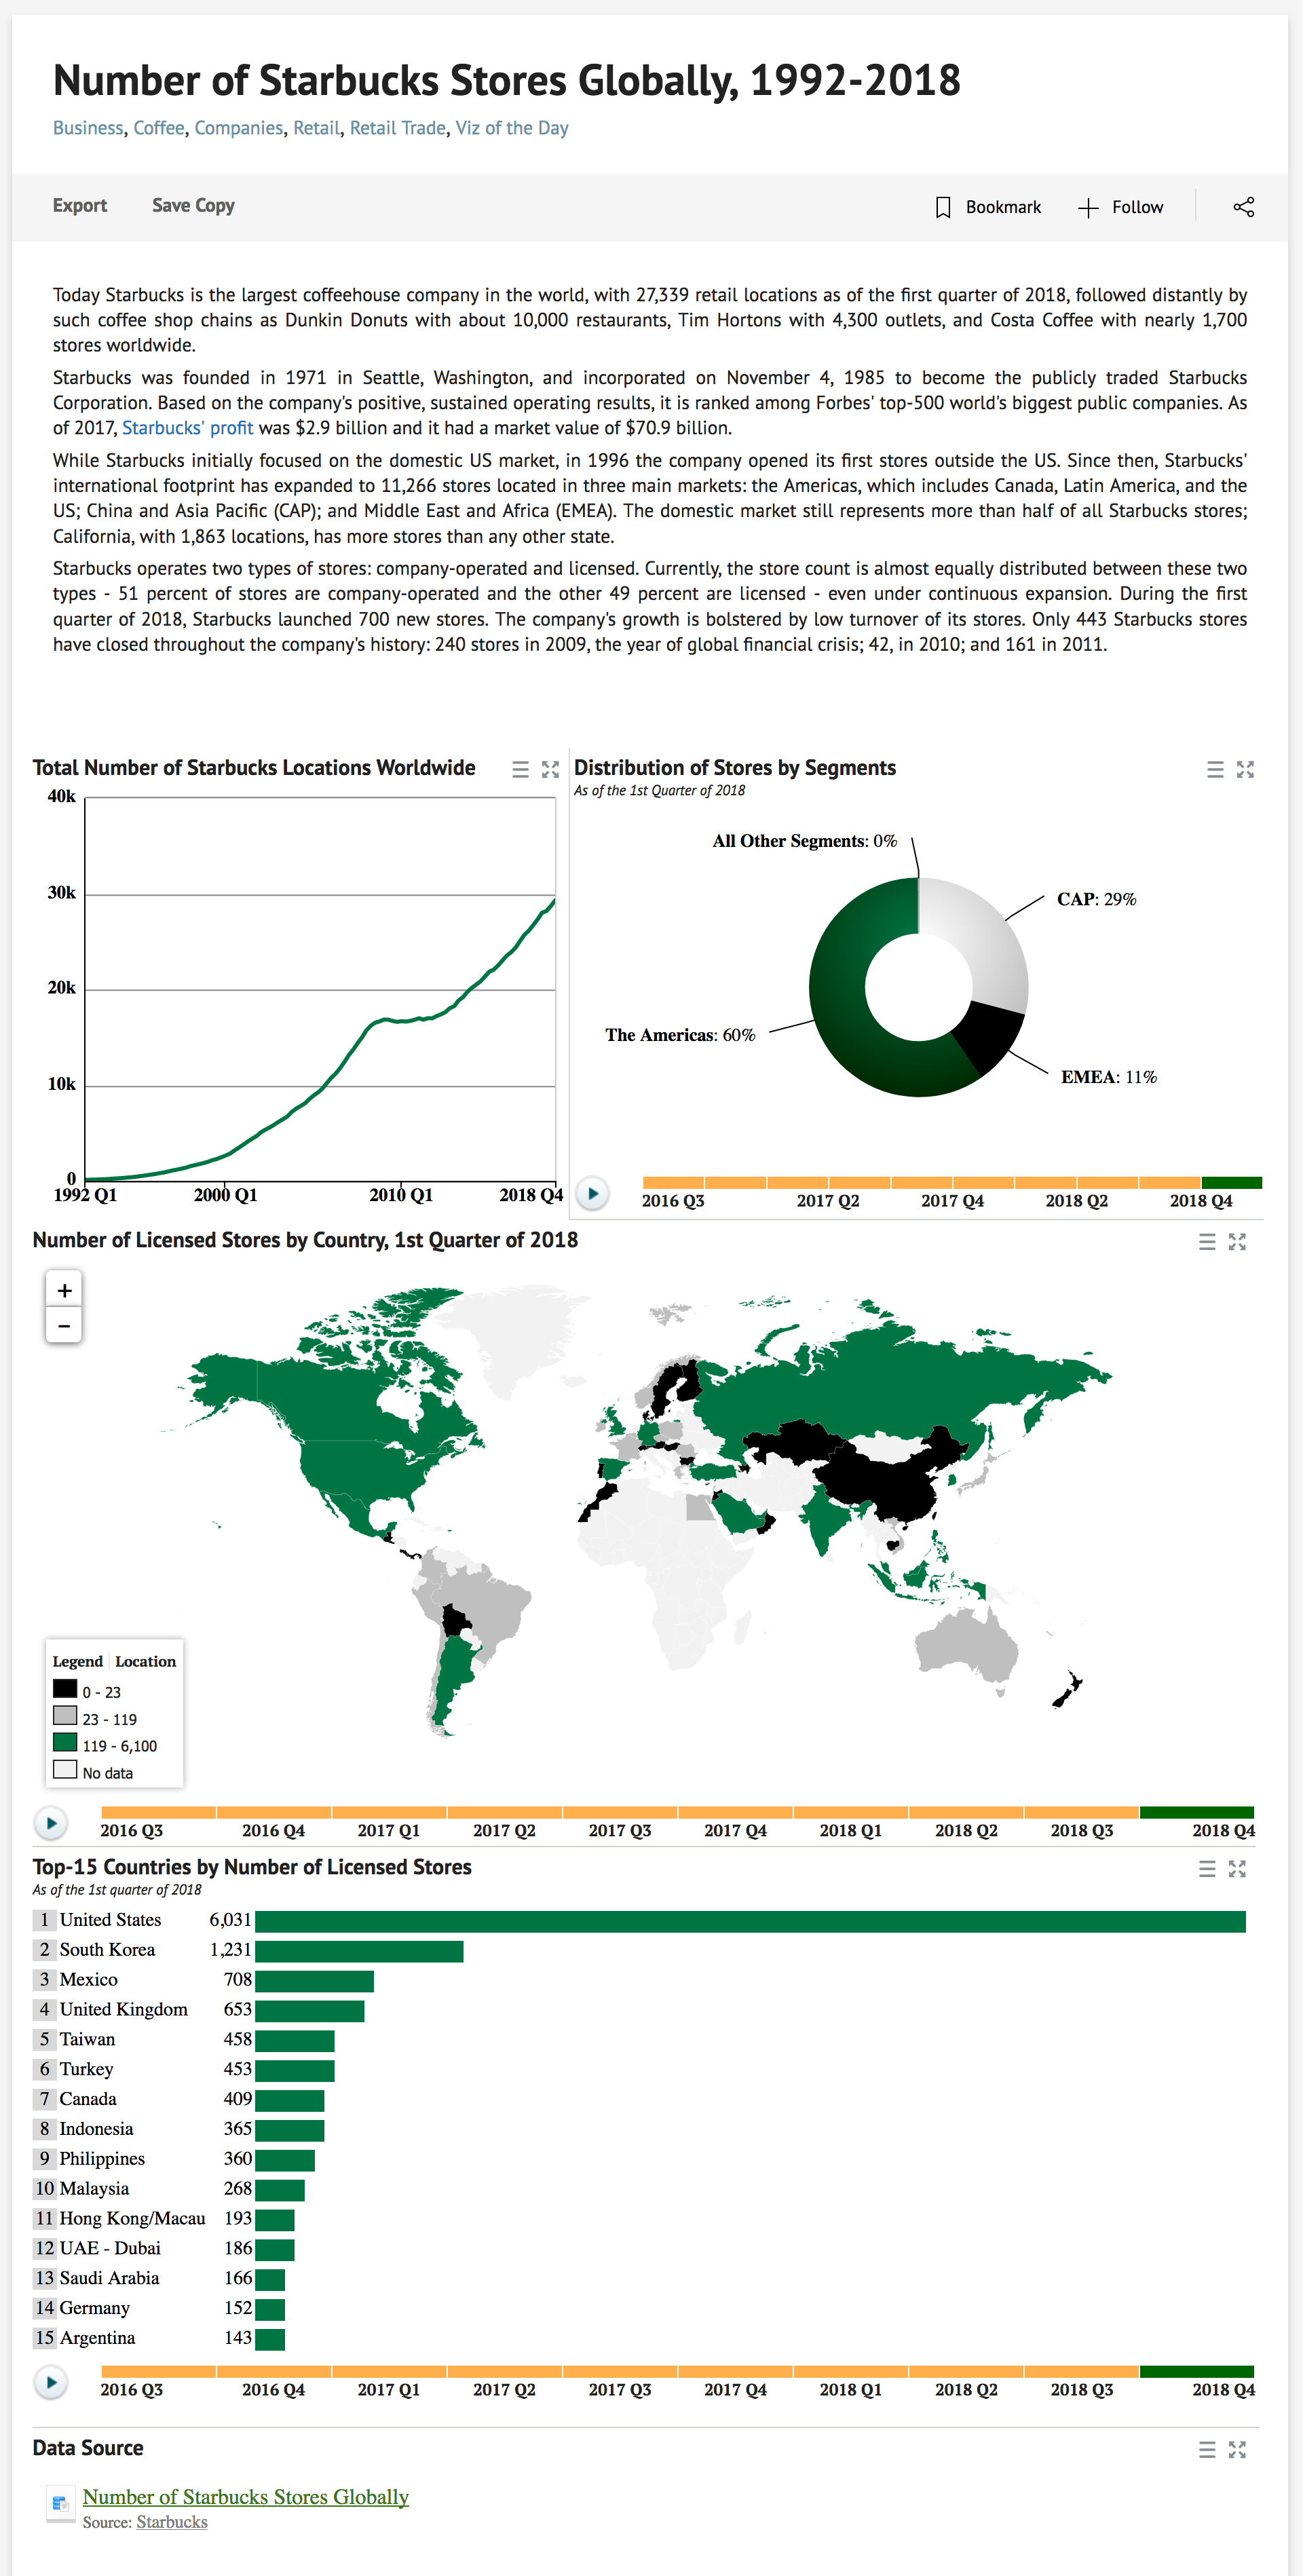Open Number of Starbucks Stores Globally dataset link
This screenshot has width=1303, height=2576.
coord(246,2497)
